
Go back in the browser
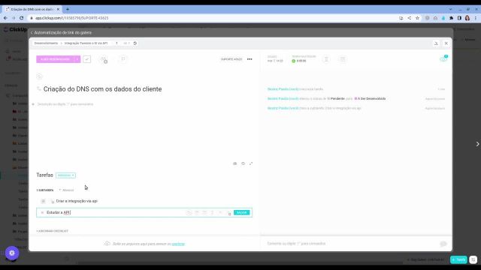click(x=5, y=18)
